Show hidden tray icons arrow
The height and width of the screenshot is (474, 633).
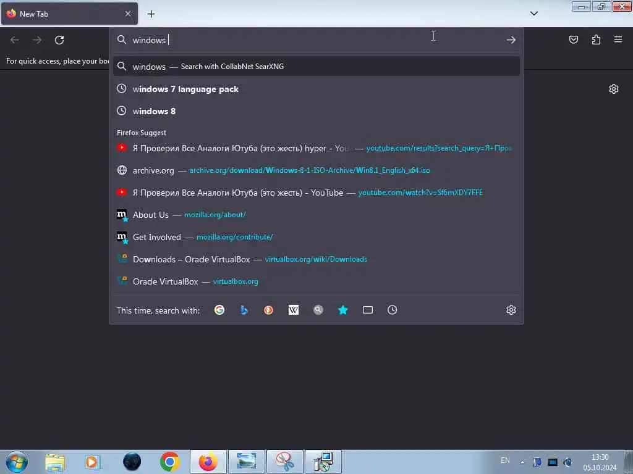(x=522, y=462)
